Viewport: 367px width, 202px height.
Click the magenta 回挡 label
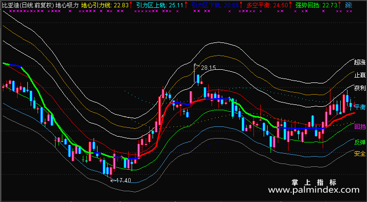(x=360, y=127)
